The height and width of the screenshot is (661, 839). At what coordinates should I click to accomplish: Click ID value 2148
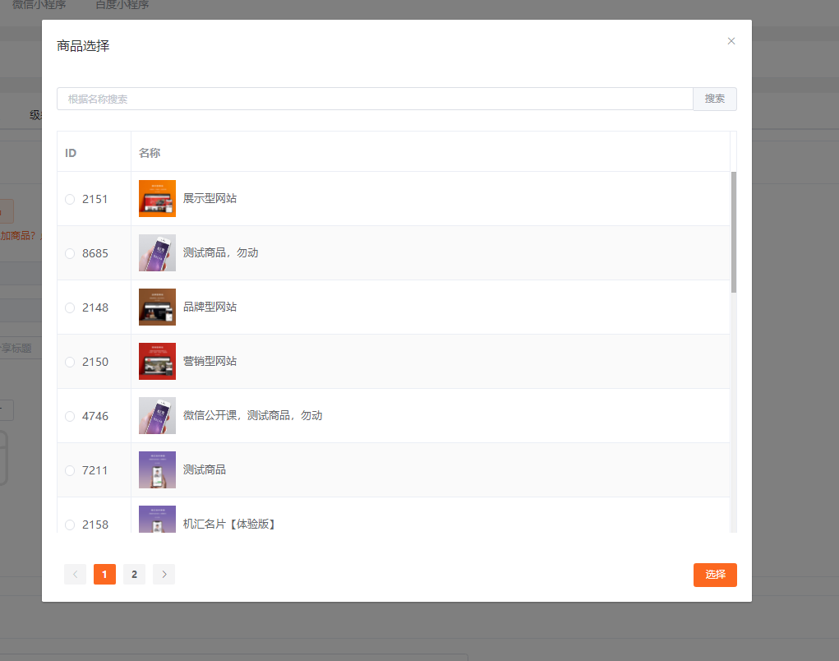pos(95,307)
